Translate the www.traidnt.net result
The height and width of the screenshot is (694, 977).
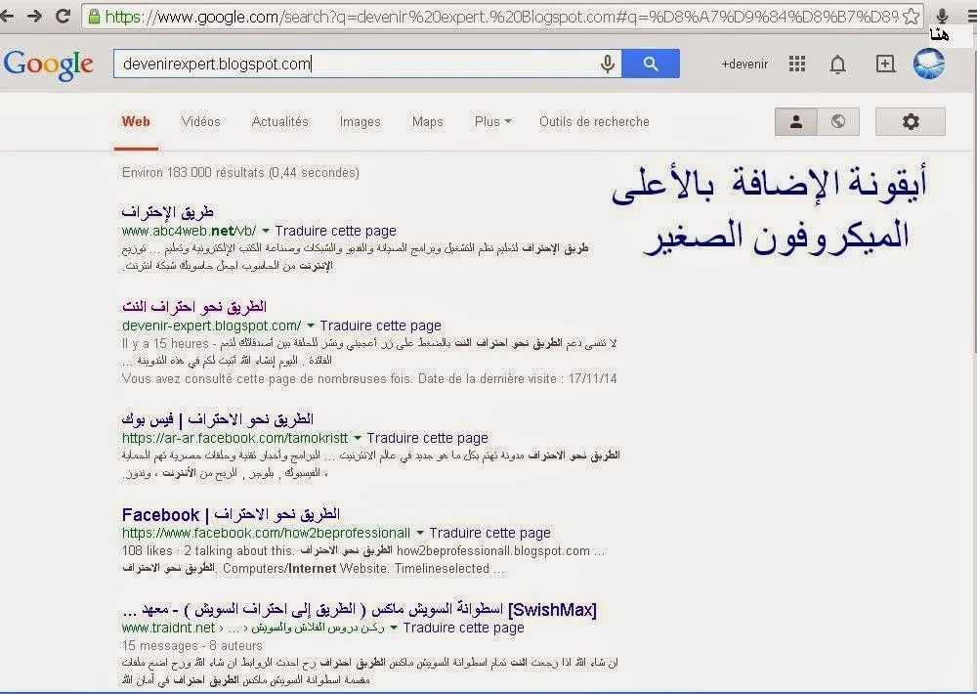coord(463,628)
